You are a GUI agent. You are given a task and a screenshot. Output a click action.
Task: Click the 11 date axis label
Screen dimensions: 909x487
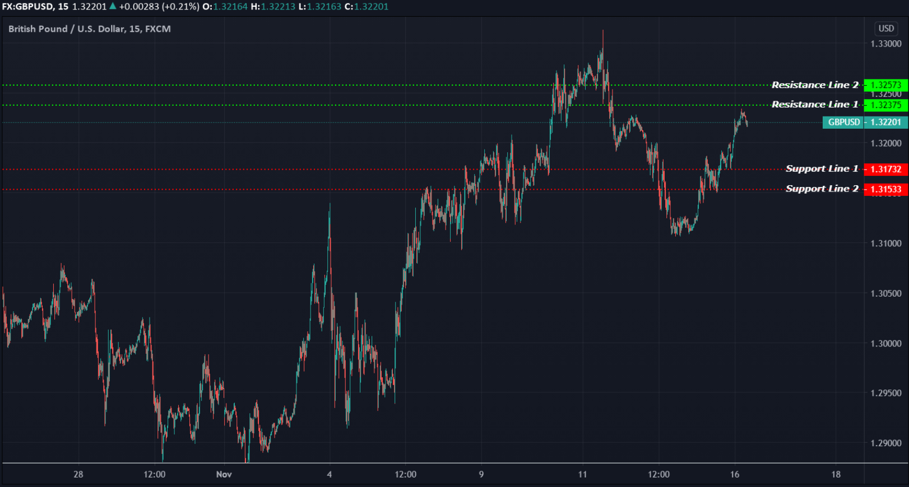tap(583, 475)
